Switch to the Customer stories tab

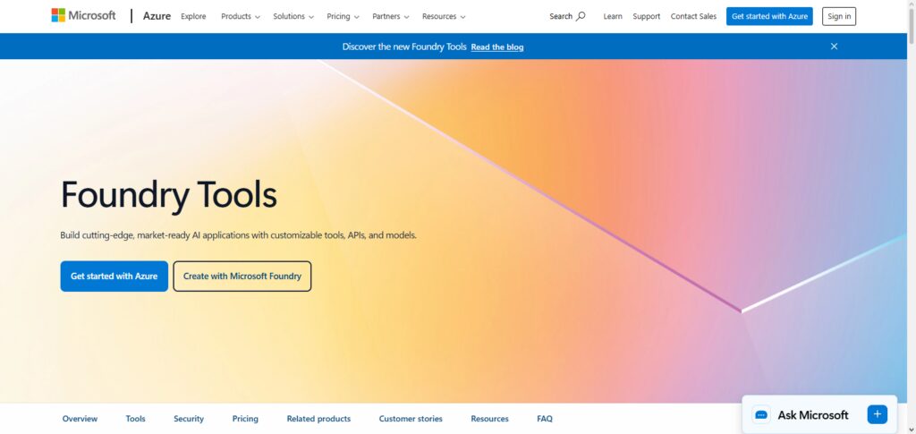pyautogui.click(x=411, y=419)
